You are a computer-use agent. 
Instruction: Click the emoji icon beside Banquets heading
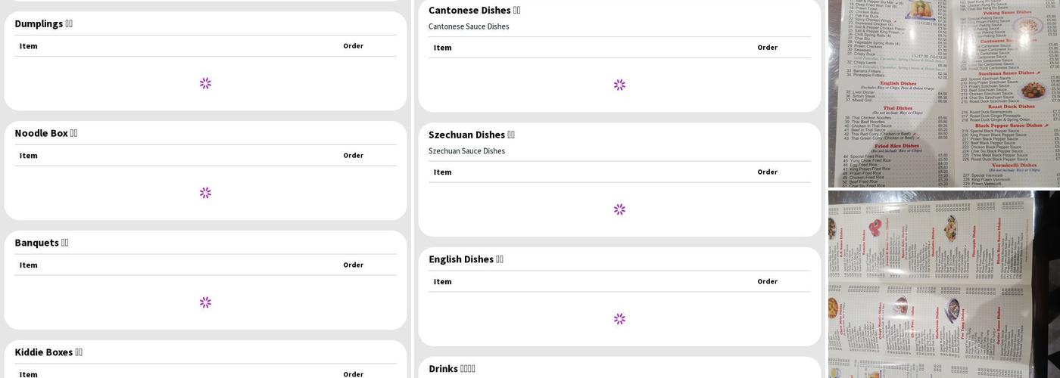(x=64, y=243)
